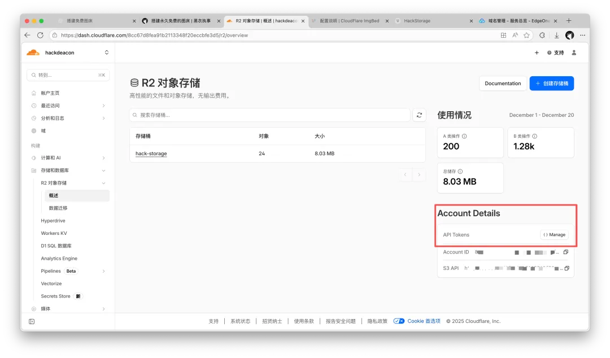Click the 转到 sidebar search box
The width and height of the screenshot is (610, 358).
[x=68, y=75]
